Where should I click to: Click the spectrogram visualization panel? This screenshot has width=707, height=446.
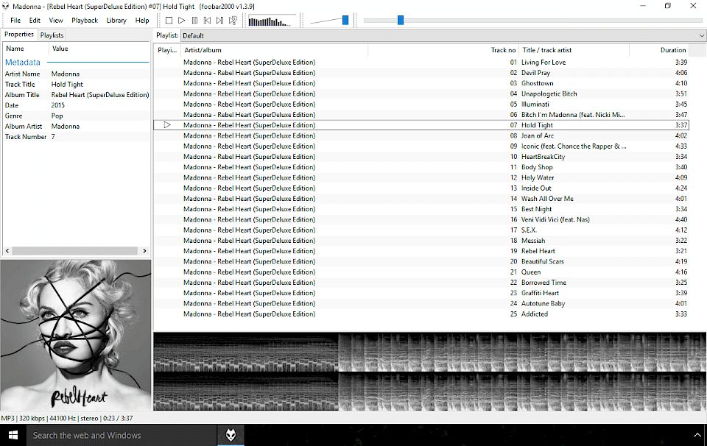pyautogui.click(x=429, y=372)
